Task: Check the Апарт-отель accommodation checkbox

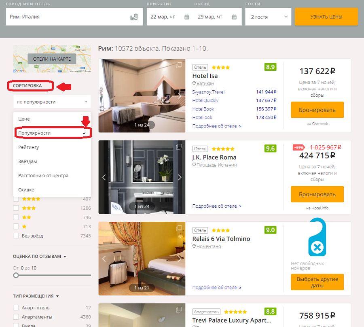Action: click(x=16, y=308)
